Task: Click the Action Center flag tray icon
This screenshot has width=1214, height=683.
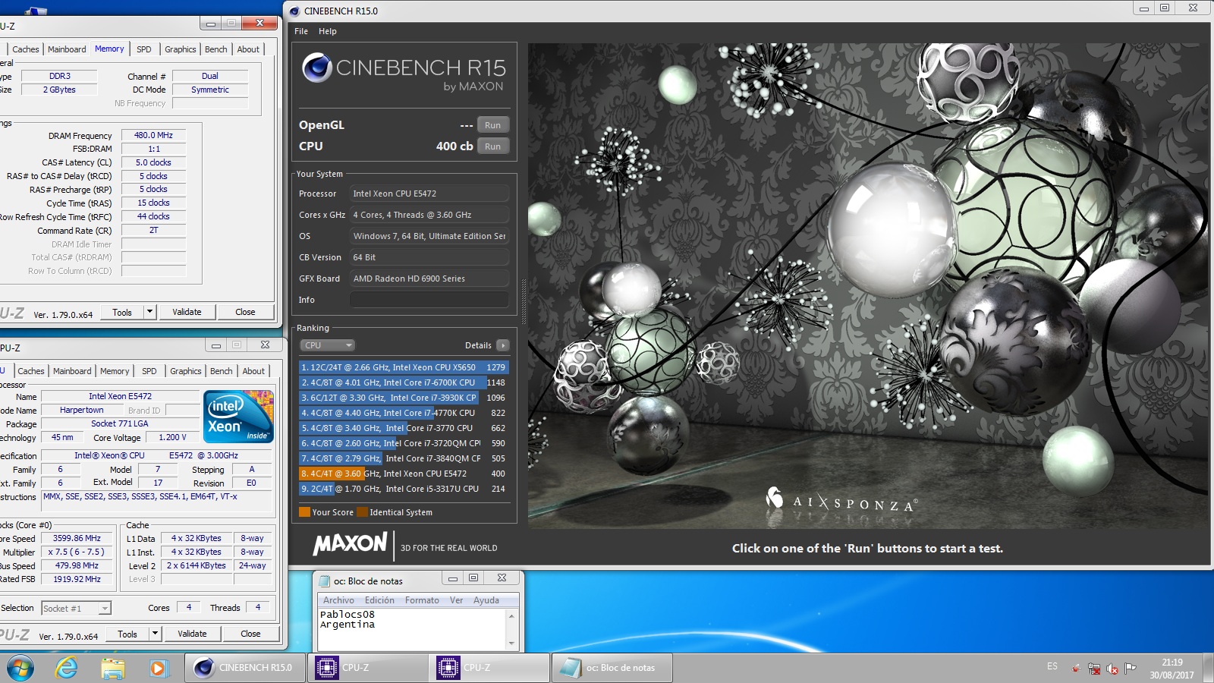Action: click(x=1131, y=669)
